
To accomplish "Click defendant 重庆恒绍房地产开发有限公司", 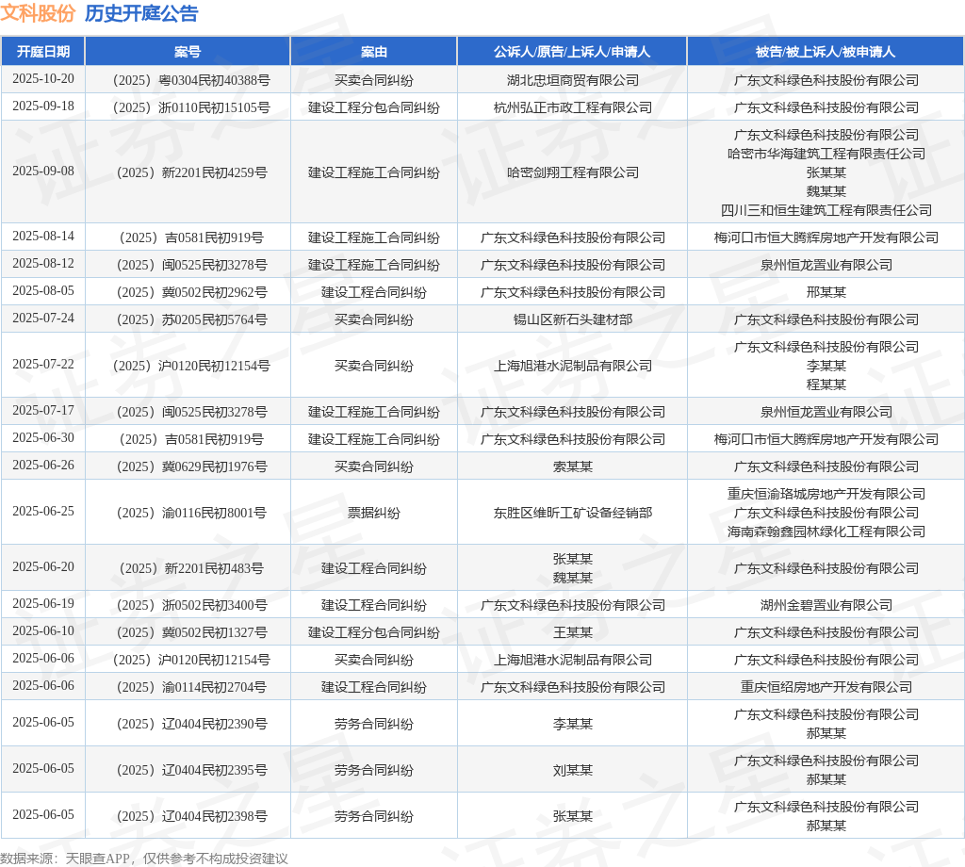I will (x=826, y=687).
